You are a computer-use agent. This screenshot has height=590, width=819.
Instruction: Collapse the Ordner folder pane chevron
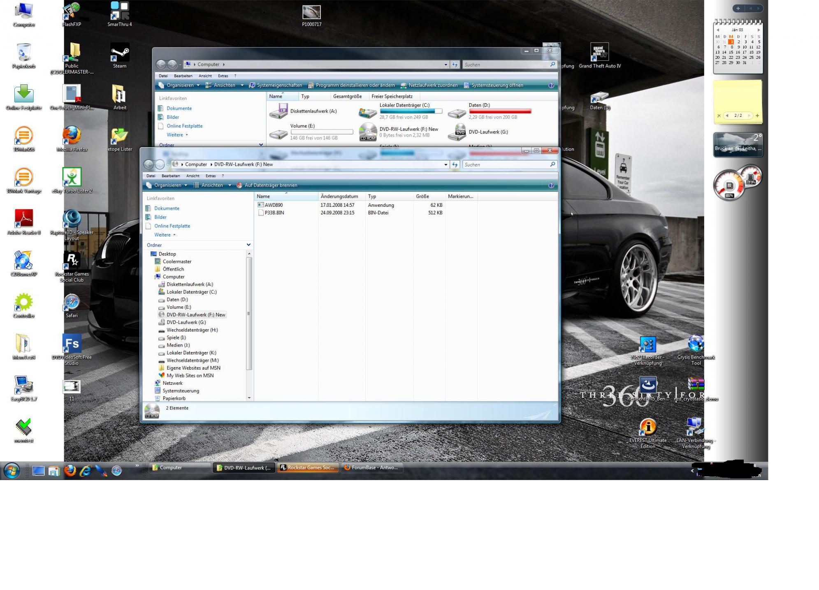pos(248,245)
